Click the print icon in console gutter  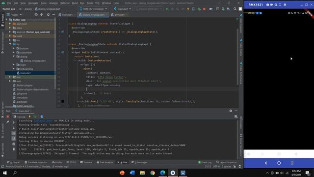pos(14,144)
